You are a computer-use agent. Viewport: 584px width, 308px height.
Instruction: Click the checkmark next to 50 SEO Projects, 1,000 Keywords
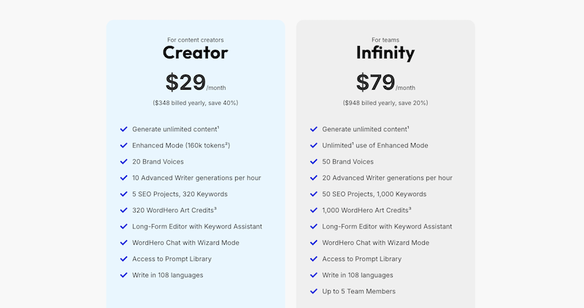[314, 194]
